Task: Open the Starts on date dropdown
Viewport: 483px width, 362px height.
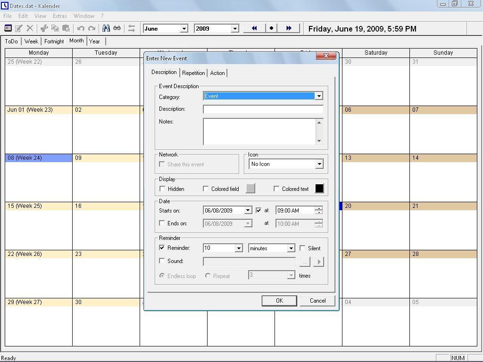Action: point(248,210)
